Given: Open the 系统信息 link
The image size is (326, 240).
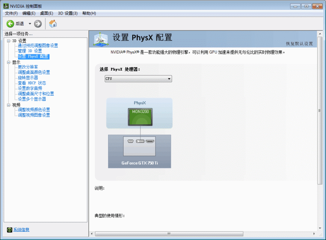Looking at the screenshot, I should click(21, 229).
